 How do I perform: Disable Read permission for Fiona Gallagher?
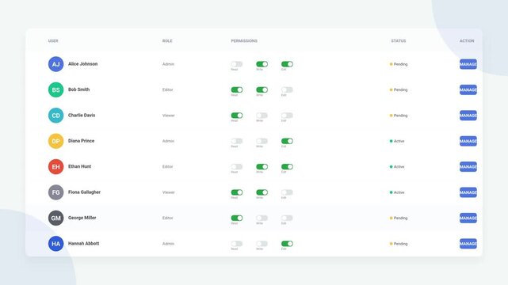pos(237,192)
